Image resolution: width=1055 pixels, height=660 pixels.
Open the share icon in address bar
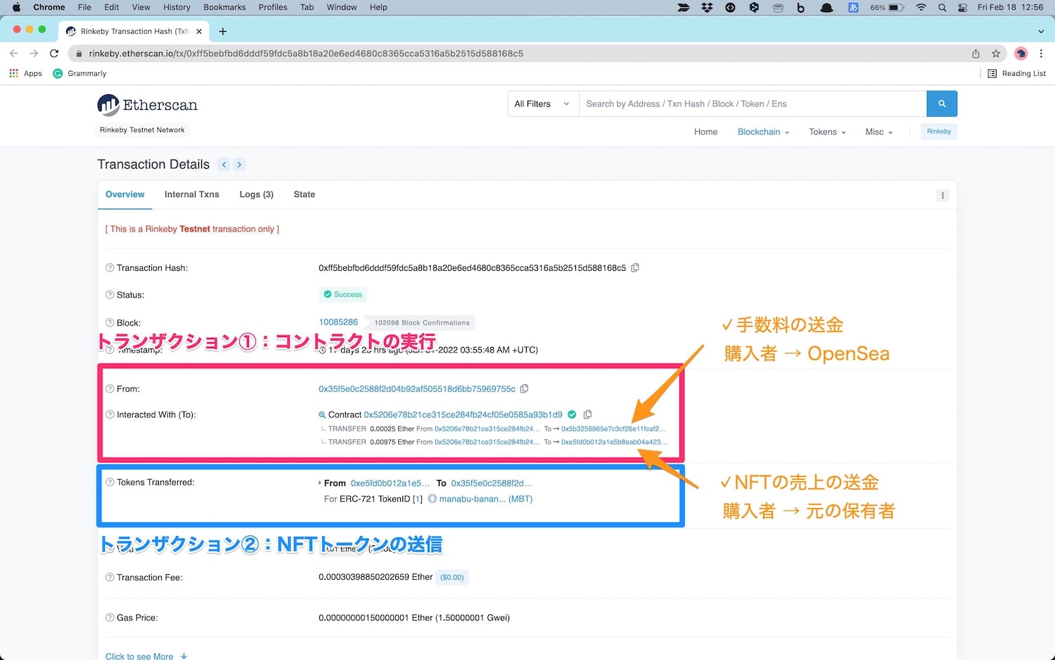click(x=976, y=53)
